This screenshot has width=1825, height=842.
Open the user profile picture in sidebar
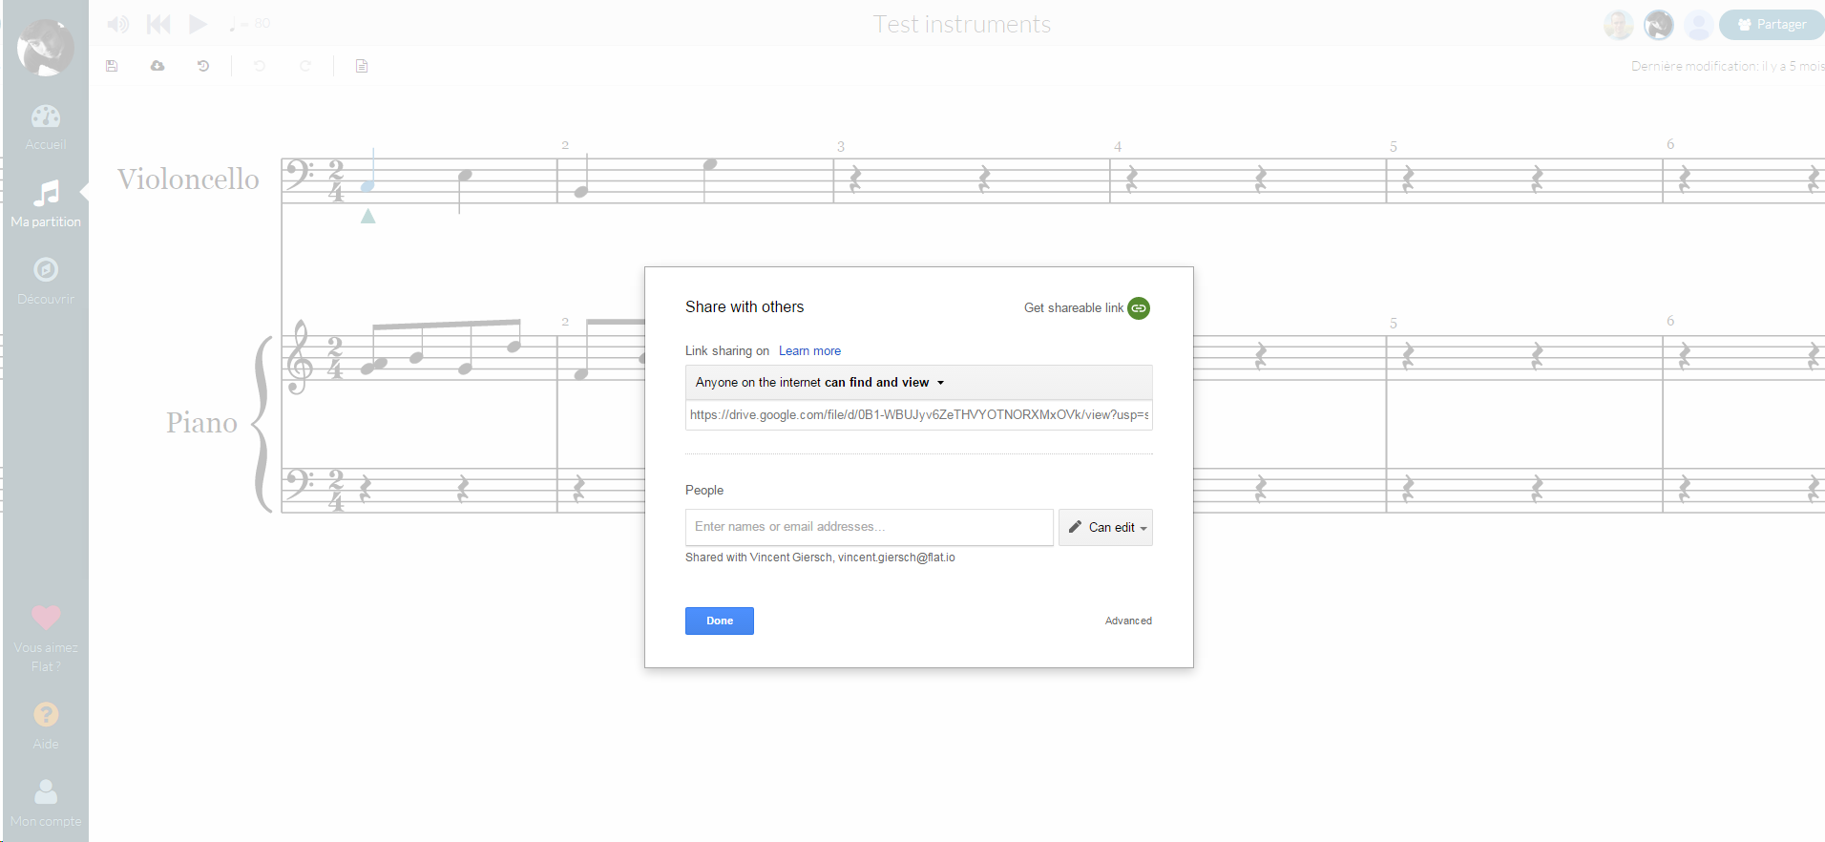click(x=46, y=47)
